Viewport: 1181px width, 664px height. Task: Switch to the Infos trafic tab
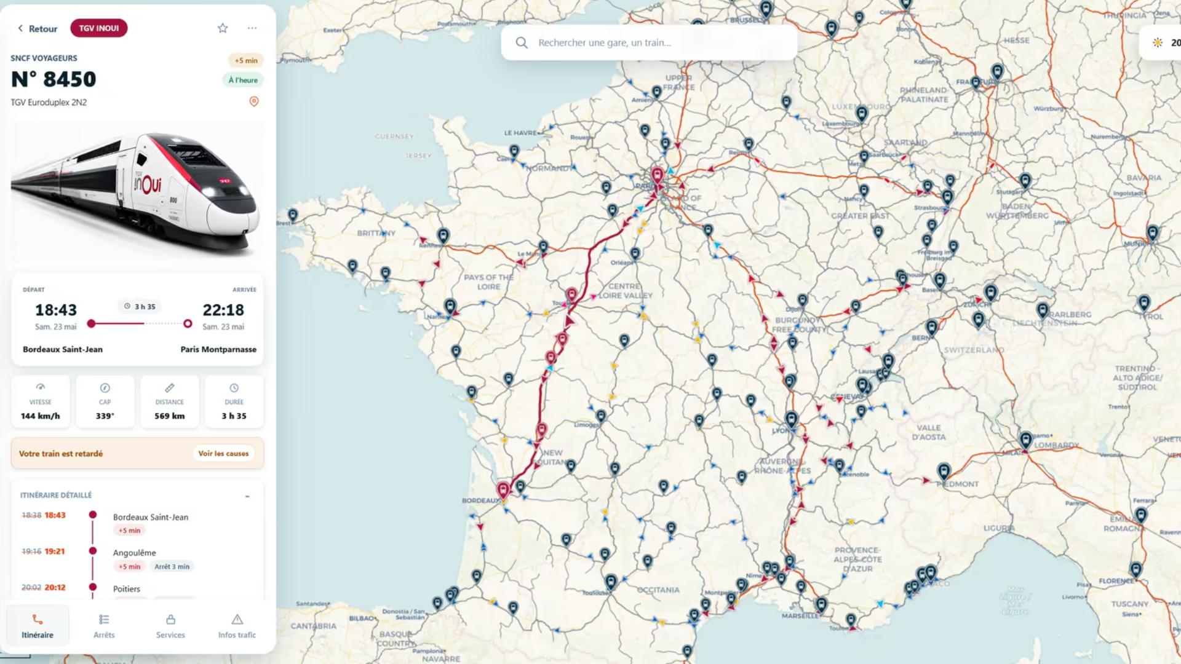point(237,625)
